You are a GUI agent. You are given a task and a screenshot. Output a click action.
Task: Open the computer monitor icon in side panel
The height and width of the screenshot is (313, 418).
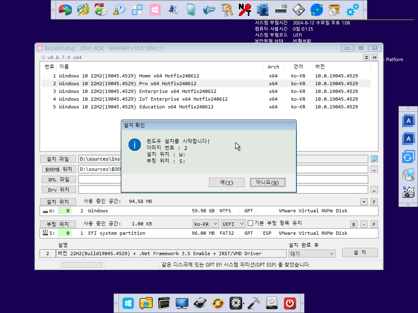(408, 174)
